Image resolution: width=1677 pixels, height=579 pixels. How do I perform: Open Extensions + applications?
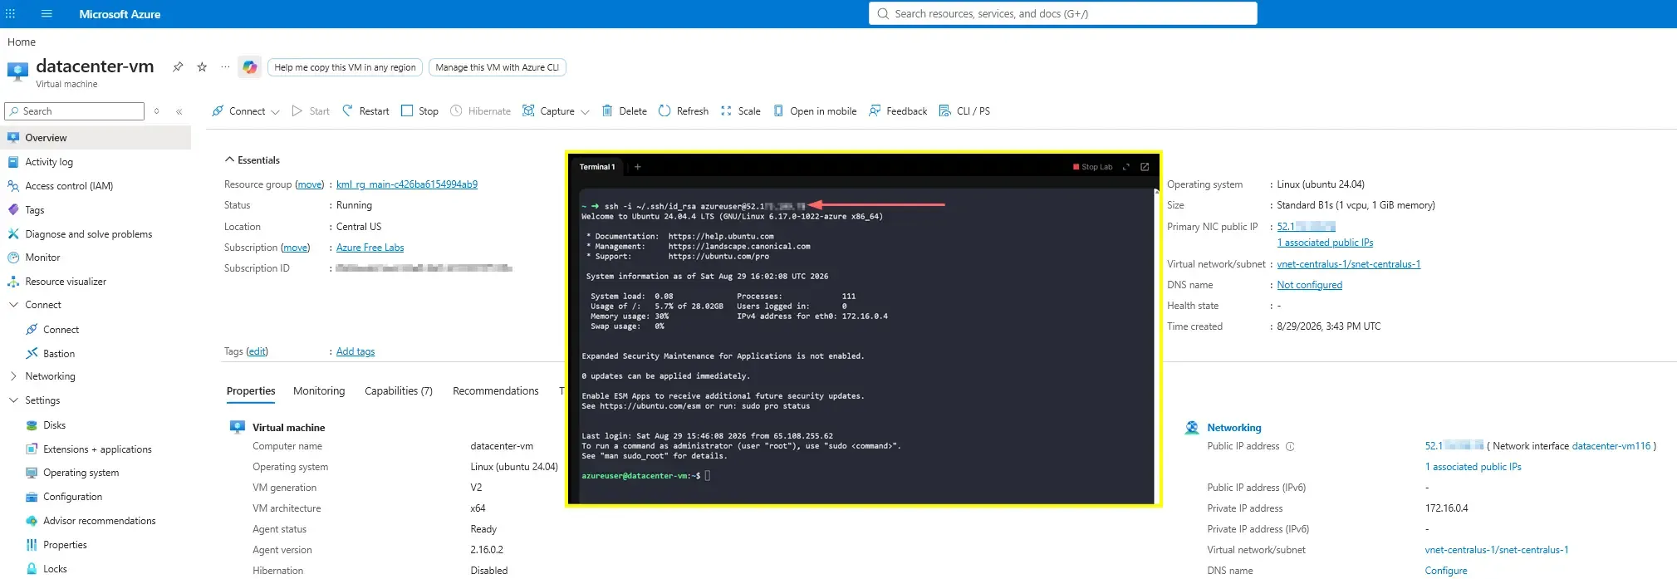96,449
